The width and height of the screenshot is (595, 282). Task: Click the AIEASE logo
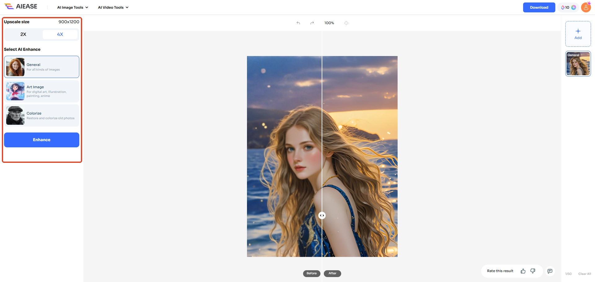pos(21,7)
